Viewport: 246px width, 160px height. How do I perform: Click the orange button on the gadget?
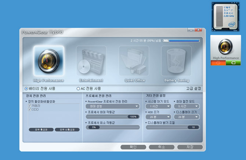pos(218,63)
